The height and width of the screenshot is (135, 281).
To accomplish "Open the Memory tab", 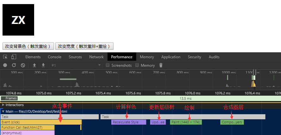I will [147, 57].
